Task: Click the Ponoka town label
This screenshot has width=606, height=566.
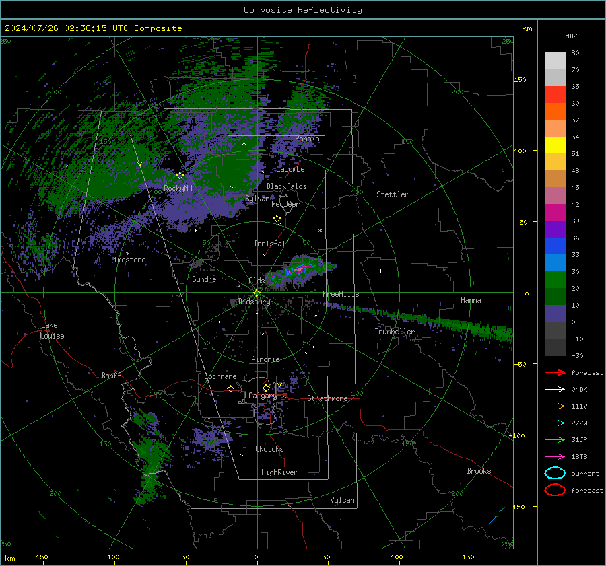Action: [x=307, y=139]
